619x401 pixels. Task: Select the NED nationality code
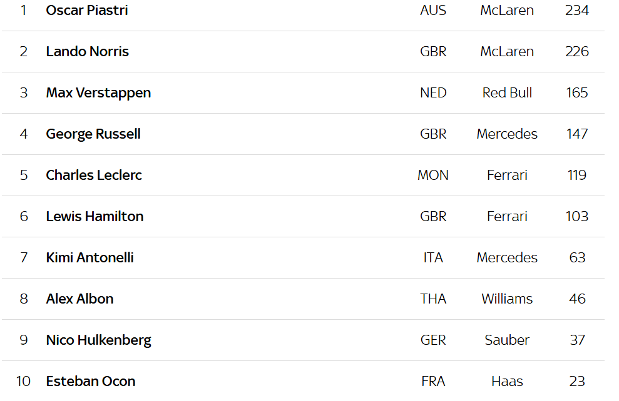click(x=433, y=93)
